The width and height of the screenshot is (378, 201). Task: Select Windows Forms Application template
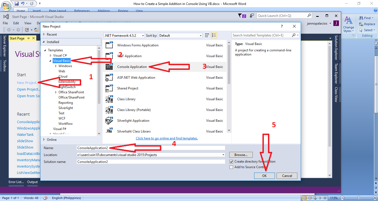[165, 45]
